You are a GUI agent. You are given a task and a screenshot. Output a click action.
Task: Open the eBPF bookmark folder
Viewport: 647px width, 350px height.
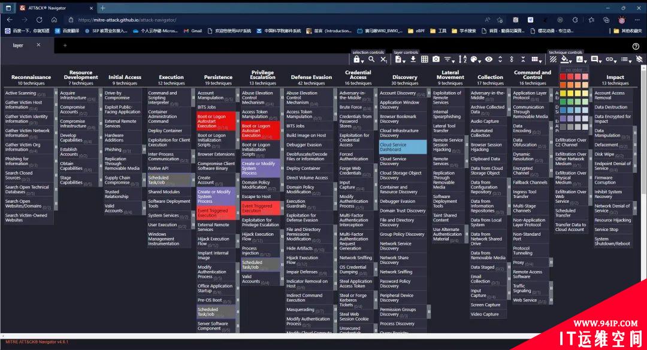click(416, 31)
